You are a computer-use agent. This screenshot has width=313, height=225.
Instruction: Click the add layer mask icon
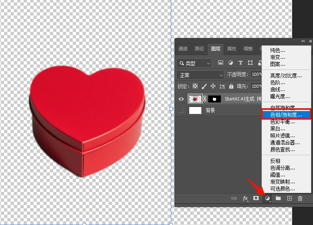(x=256, y=198)
